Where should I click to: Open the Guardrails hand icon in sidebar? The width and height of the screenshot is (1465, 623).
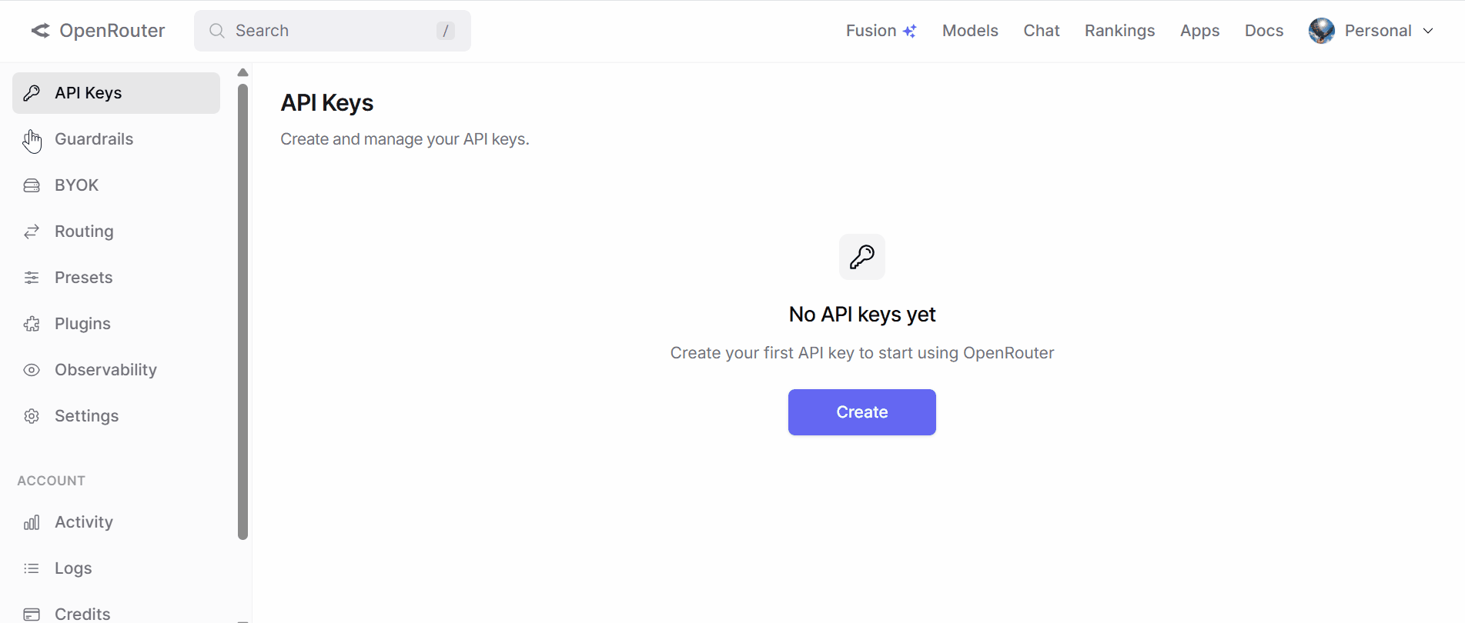(32, 140)
